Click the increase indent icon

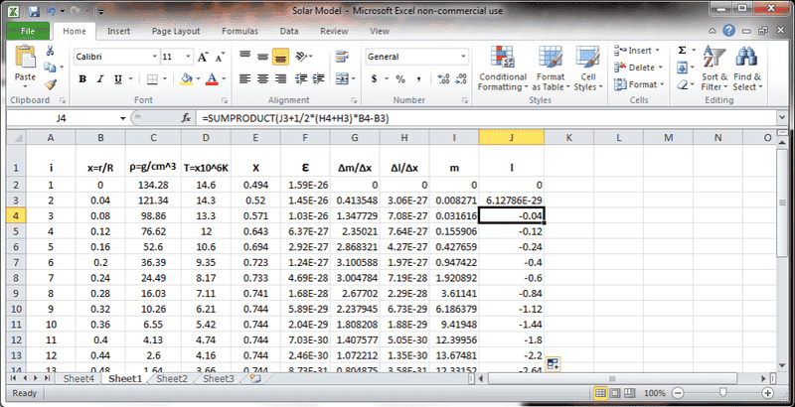[318, 79]
